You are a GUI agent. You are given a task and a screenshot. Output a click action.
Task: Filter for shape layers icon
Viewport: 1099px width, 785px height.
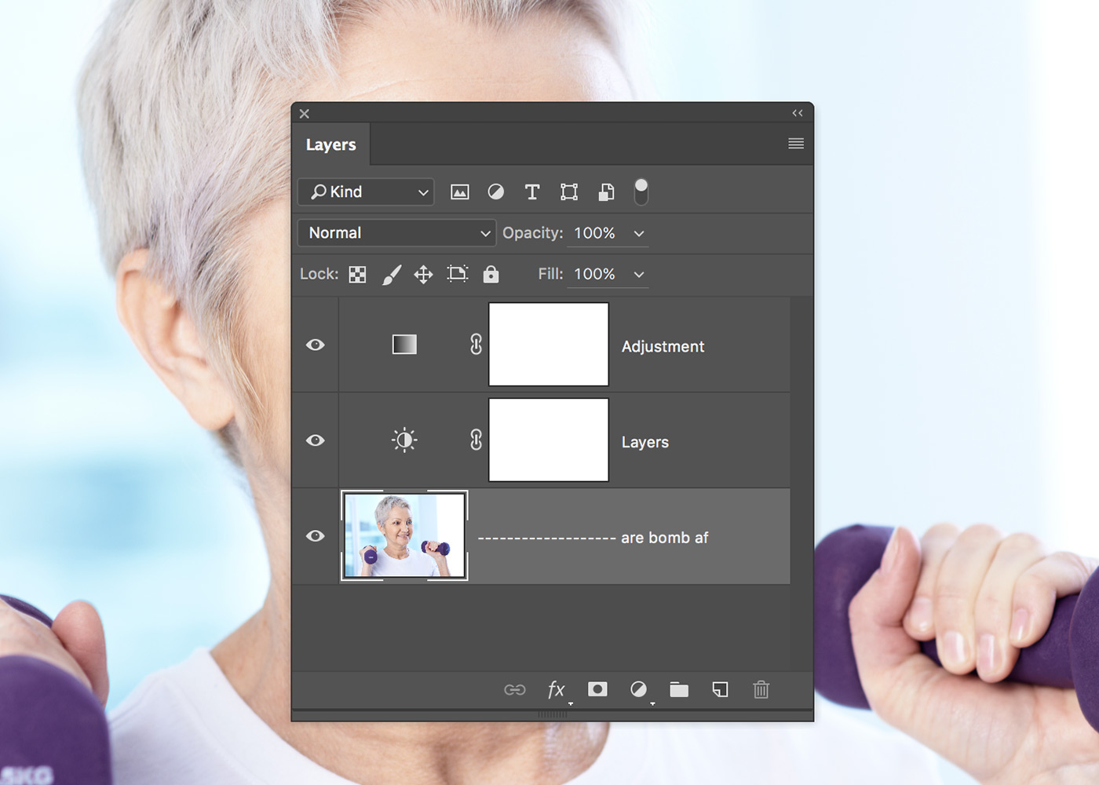point(569,192)
